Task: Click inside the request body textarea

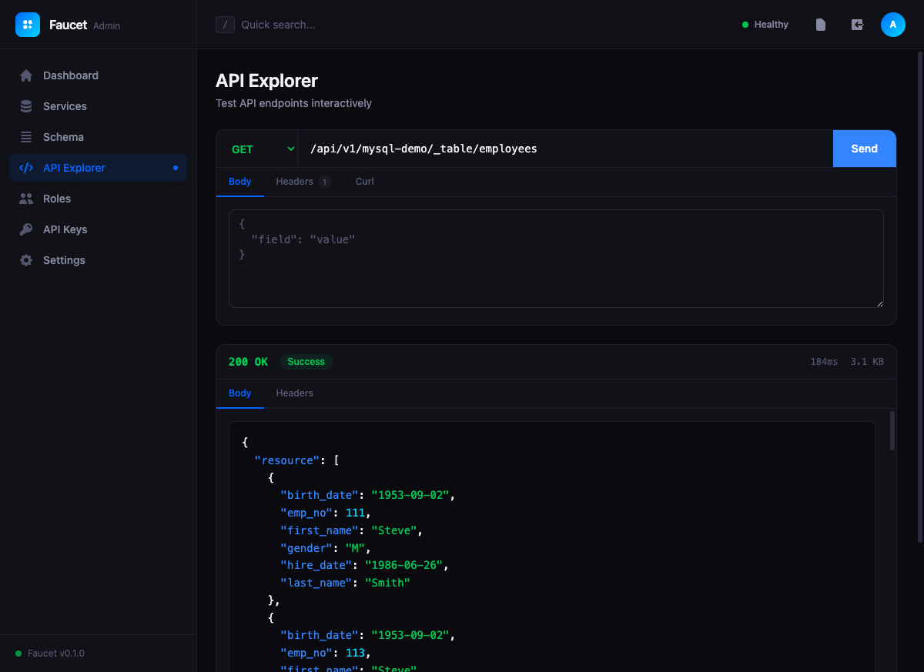Action: (556, 259)
